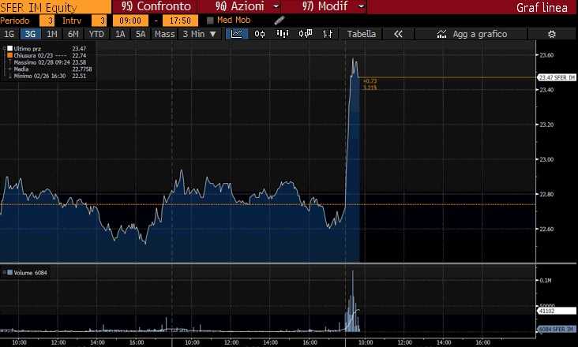Click the 17:50 end time field
Image resolution: width=578 pixels, height=347 pixels.
(x=180, y=21)
